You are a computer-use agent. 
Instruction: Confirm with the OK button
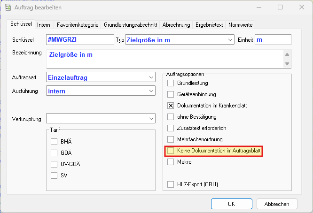[x=231, y=204]
